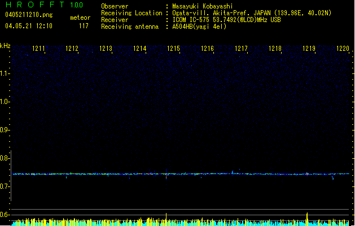Click the 0.8 kHz frequency axis label
Screen dimensions: 355x226
[x=5, y=158]
